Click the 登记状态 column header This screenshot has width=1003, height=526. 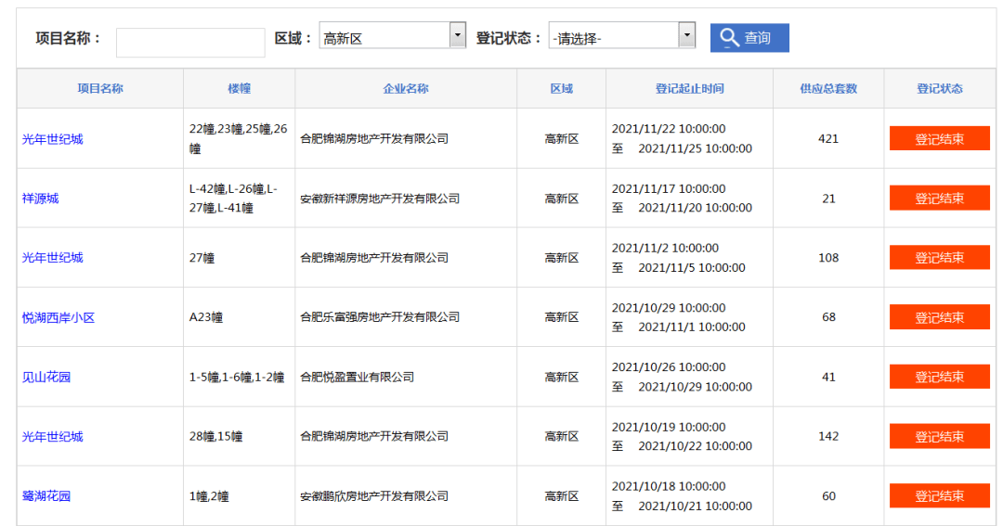[939, 88]
